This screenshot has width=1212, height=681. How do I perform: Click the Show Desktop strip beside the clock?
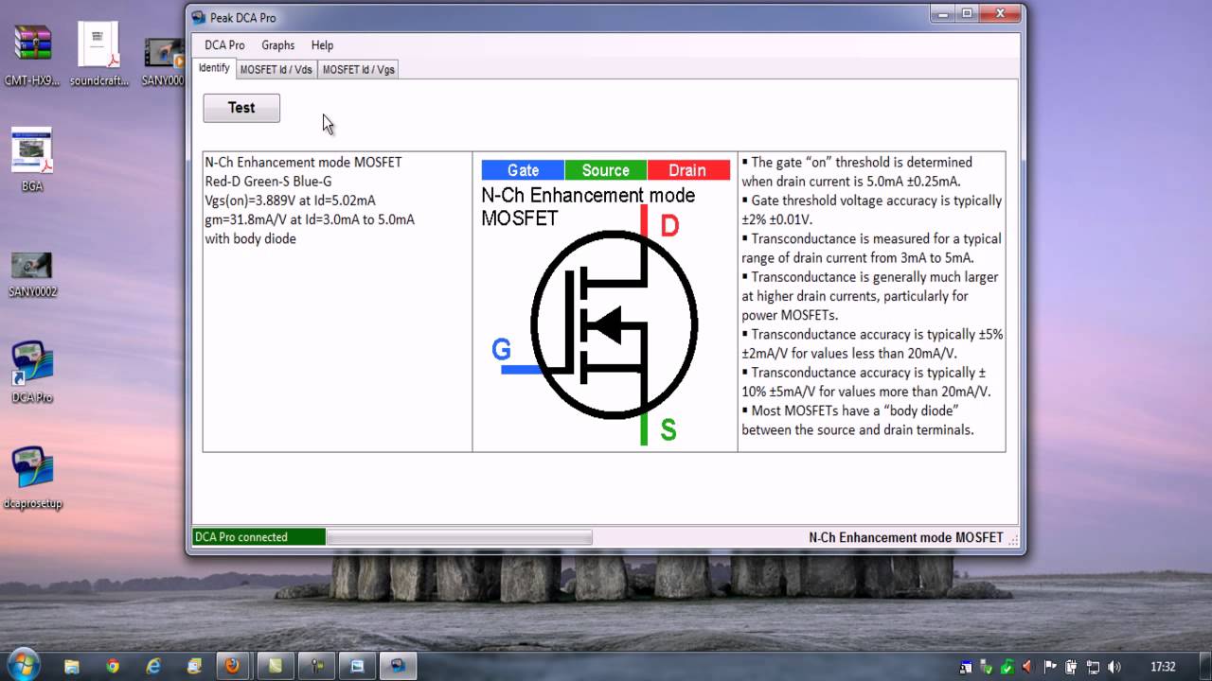tap(1204, 666)
